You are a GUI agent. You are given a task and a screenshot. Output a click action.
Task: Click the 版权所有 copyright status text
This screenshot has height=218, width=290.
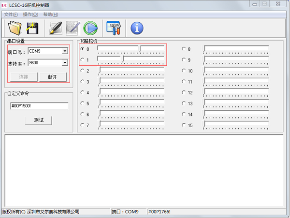pyautogui.click(x=41, y=212)
